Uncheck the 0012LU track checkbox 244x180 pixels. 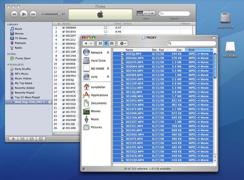pos(63,40)
